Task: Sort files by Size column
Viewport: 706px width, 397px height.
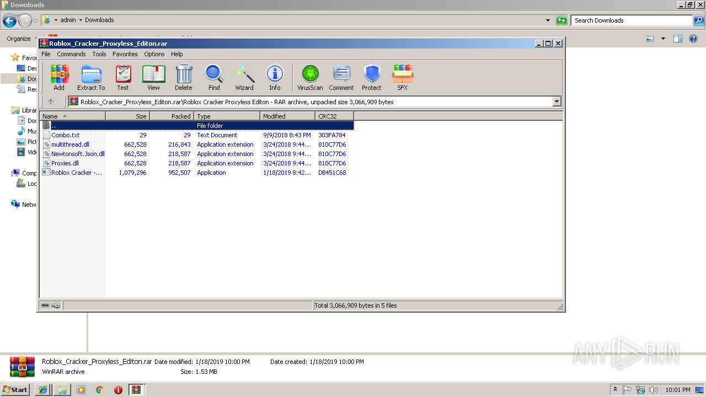Action: [127, 116]
